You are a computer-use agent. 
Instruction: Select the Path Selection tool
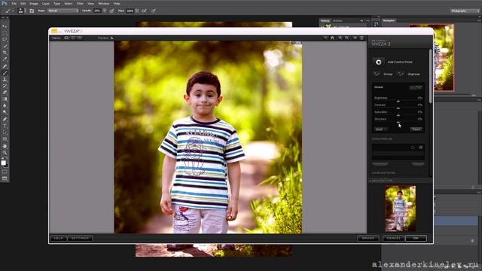[5, 132]
